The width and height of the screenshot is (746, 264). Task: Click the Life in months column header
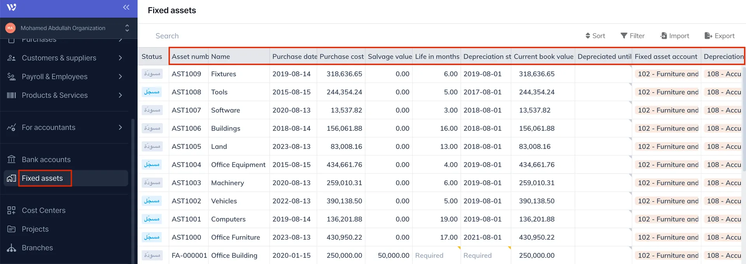tap(437, 56)
